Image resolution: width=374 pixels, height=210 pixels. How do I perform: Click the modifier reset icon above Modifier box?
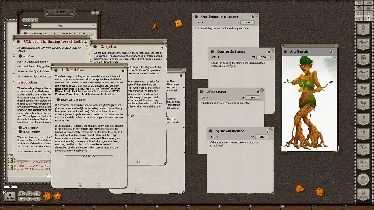coord(4,192)
